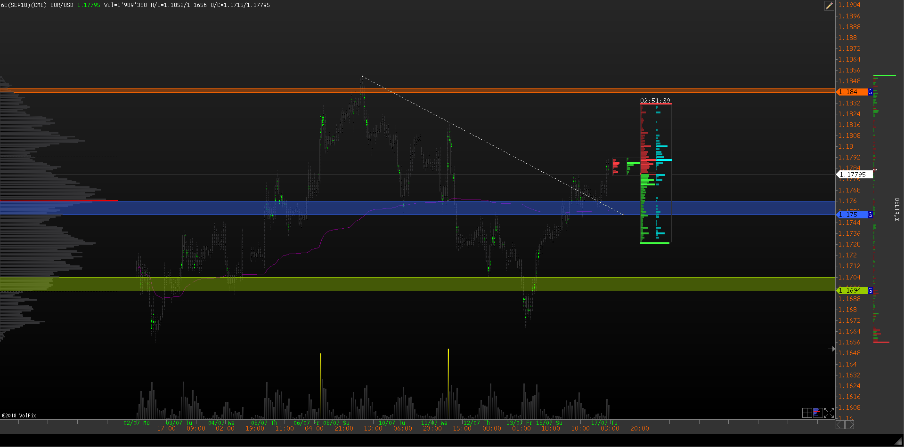
Task: Open the pencil drawing tool
Action: click(829, 6)
